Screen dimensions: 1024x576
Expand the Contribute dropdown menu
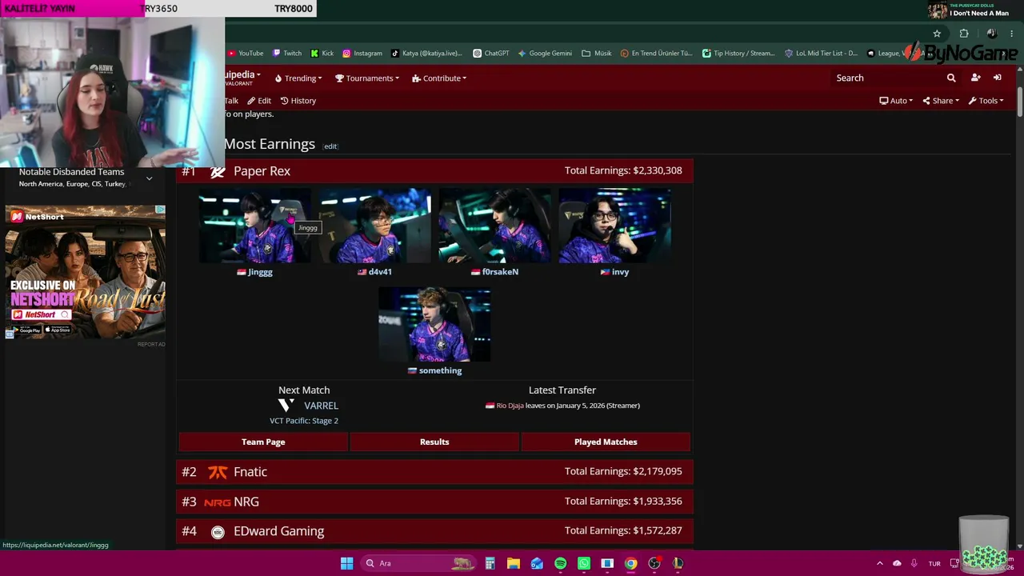point(439,78)
